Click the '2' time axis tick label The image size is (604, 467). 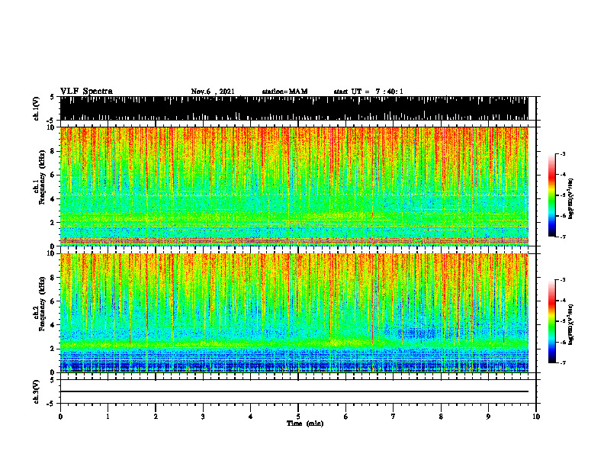[x=156, y=417]
